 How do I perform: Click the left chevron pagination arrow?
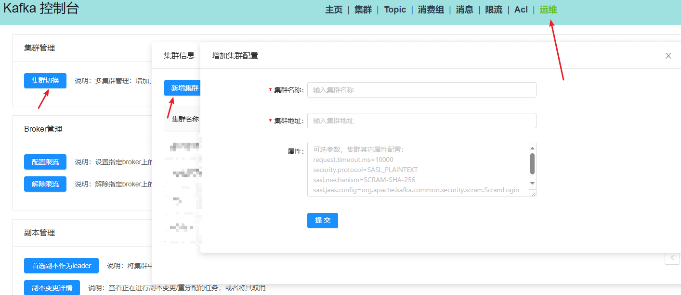point(672,258)
